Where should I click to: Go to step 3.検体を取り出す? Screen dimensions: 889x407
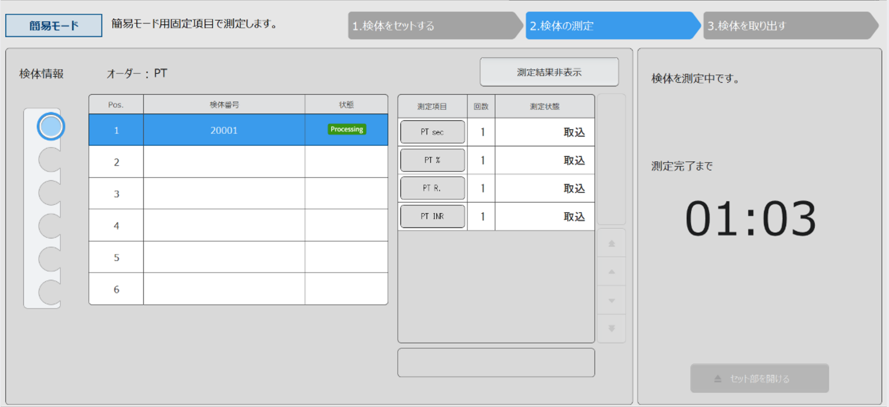pyautogui.click(x=787, y=26)
